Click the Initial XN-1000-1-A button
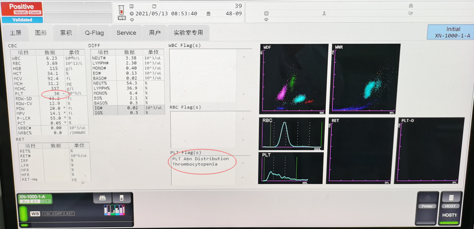 point(450,32)
